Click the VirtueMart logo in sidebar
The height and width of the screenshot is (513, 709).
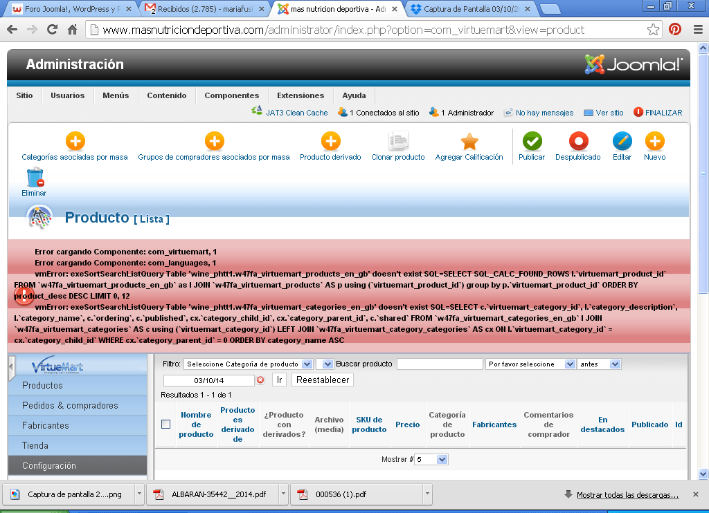pyautogui.click(x=57, y=365)
